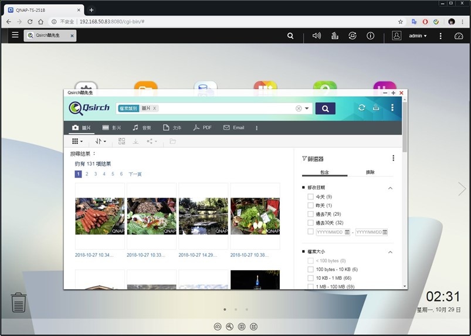Close the Qsirch酷先生 taskbar tab
The width and height of the screenshot is (471, 336).
[x=72, y=36]
